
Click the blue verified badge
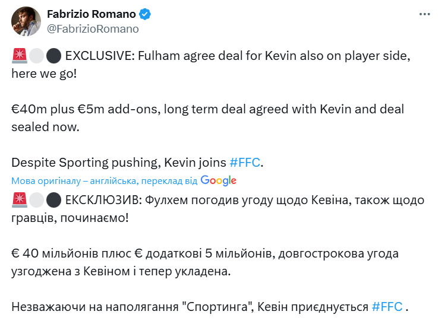coord(144,14)
